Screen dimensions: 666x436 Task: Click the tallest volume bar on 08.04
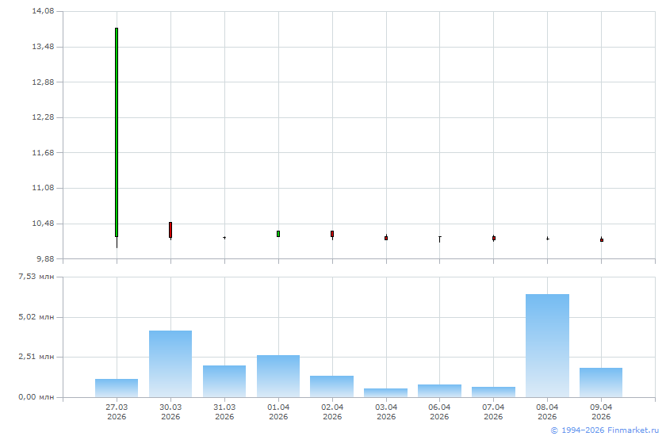coord(547,346)
